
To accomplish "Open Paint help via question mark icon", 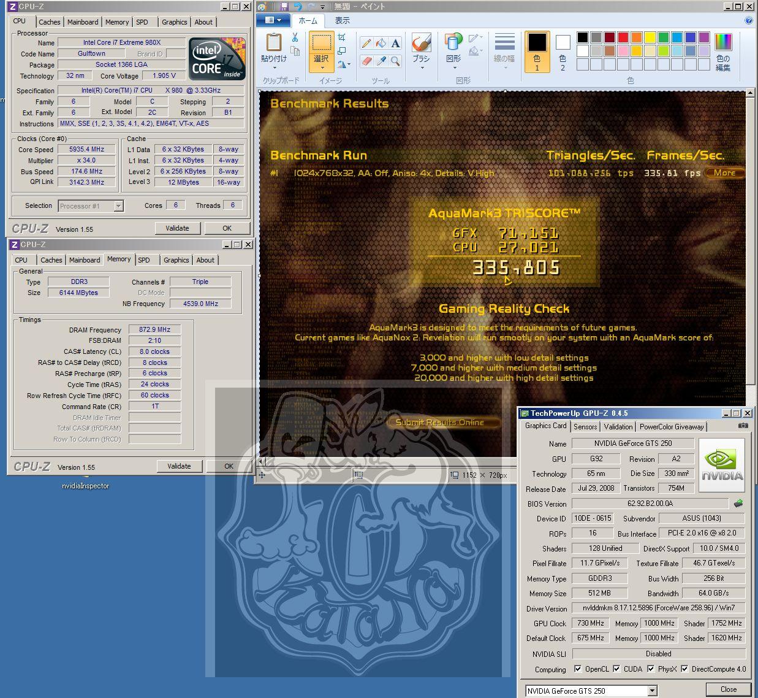I will pos(749,20).
